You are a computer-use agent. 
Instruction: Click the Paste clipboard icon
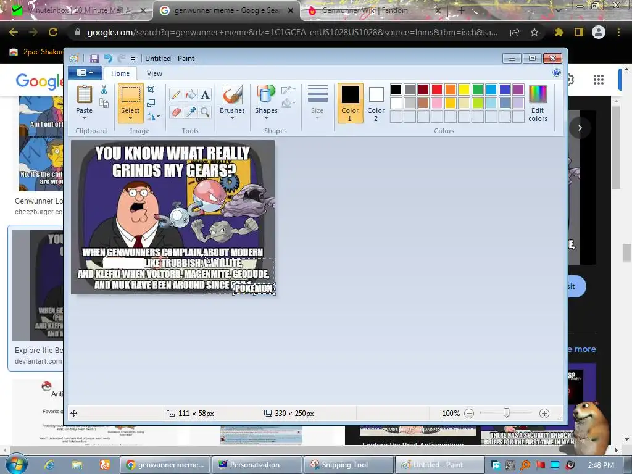[84, 94]
